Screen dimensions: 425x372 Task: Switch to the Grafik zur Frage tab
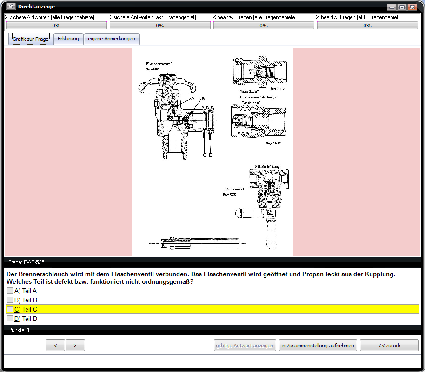click(x=31, y=39)
